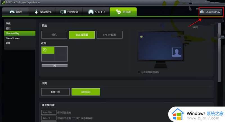Image resolution: width=225 pixels, height=122 pixels.
Task: Select ShadowPlay in the left sidebar
Action: point(20,33)
